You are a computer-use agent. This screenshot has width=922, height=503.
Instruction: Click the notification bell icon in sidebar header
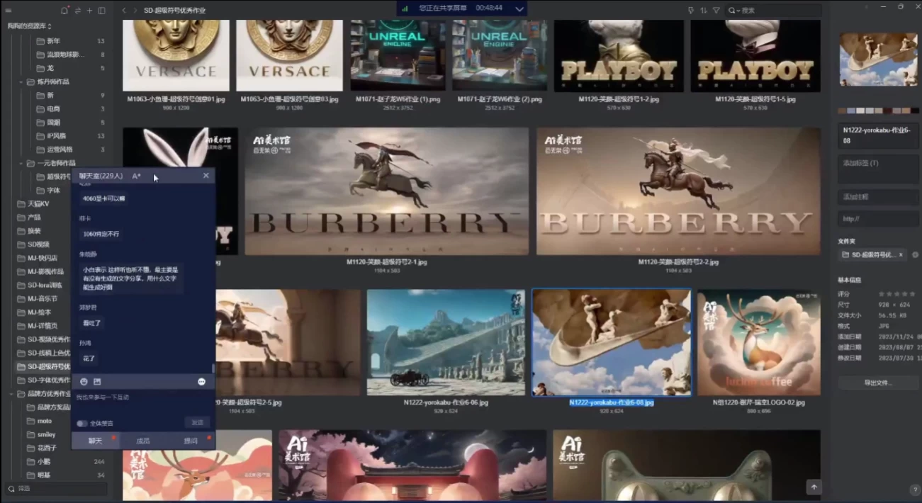tap(65, 11)
